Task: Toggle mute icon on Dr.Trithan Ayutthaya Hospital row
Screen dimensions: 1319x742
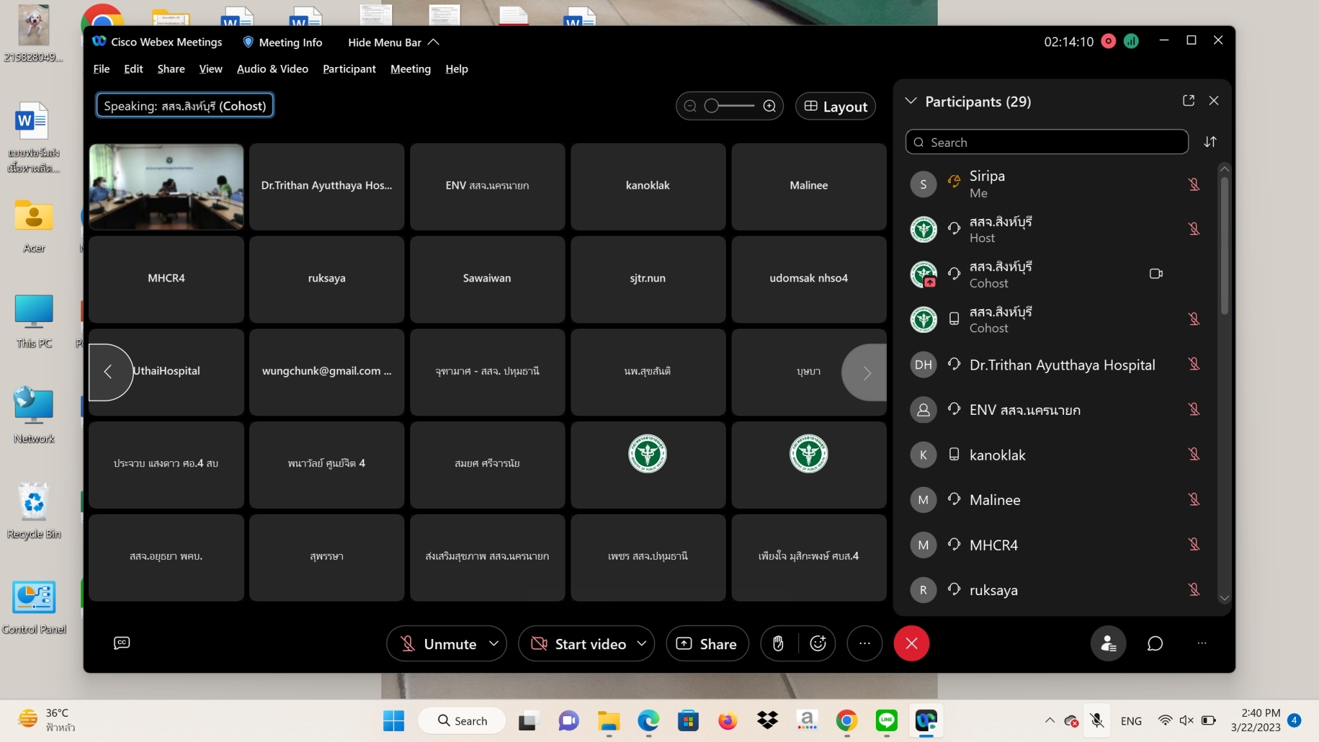Action: (x=1193, y=364)
